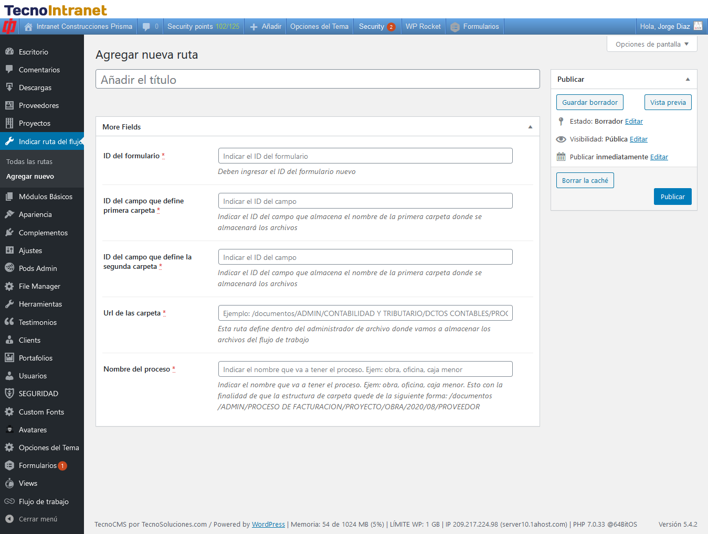
Task: Collapse the More Fields panel
Action: 530,127
